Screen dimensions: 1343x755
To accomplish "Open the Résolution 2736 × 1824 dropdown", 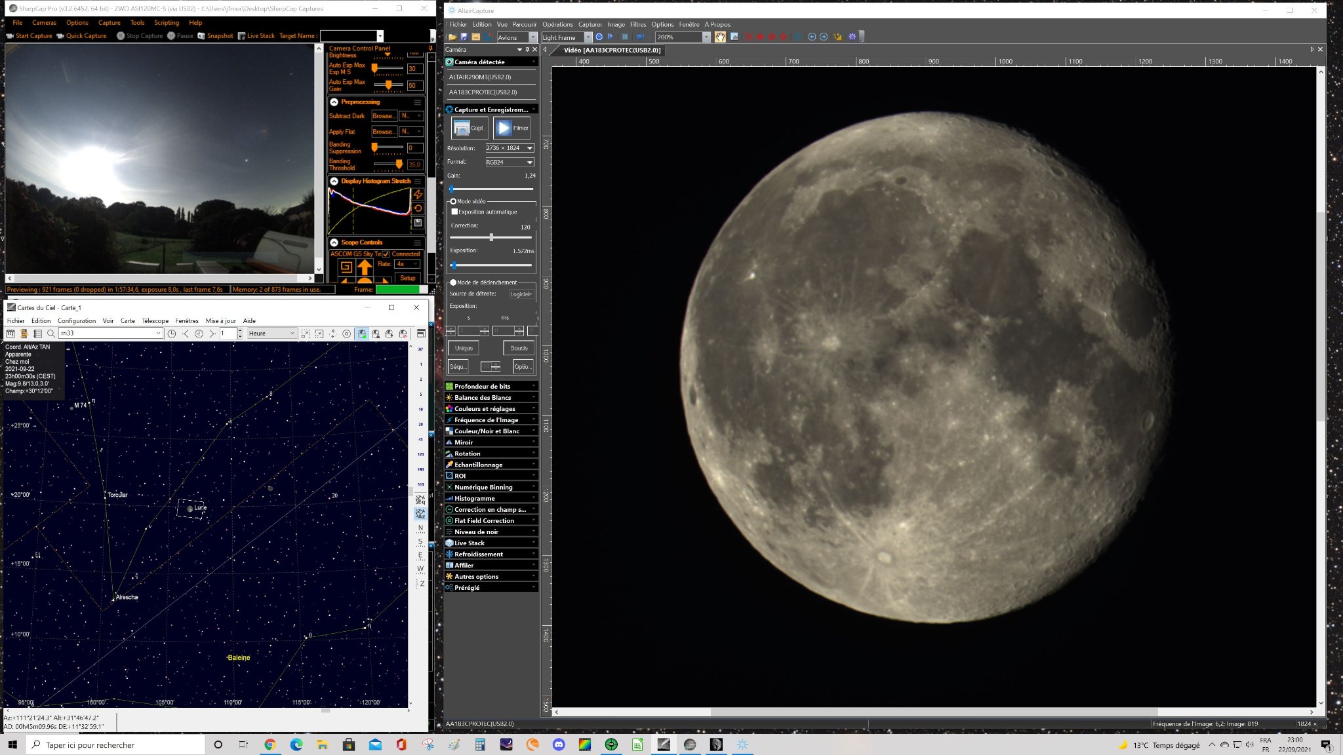I will pos(510,148).
